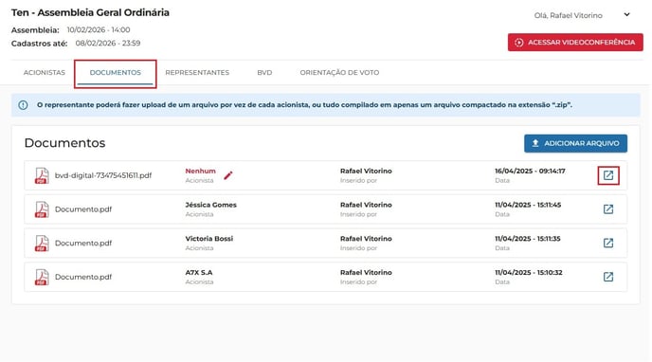Click title Ten - Assembleia Geral Ordinária
Screen dimensions: 652x362
[x=90, y=12]
